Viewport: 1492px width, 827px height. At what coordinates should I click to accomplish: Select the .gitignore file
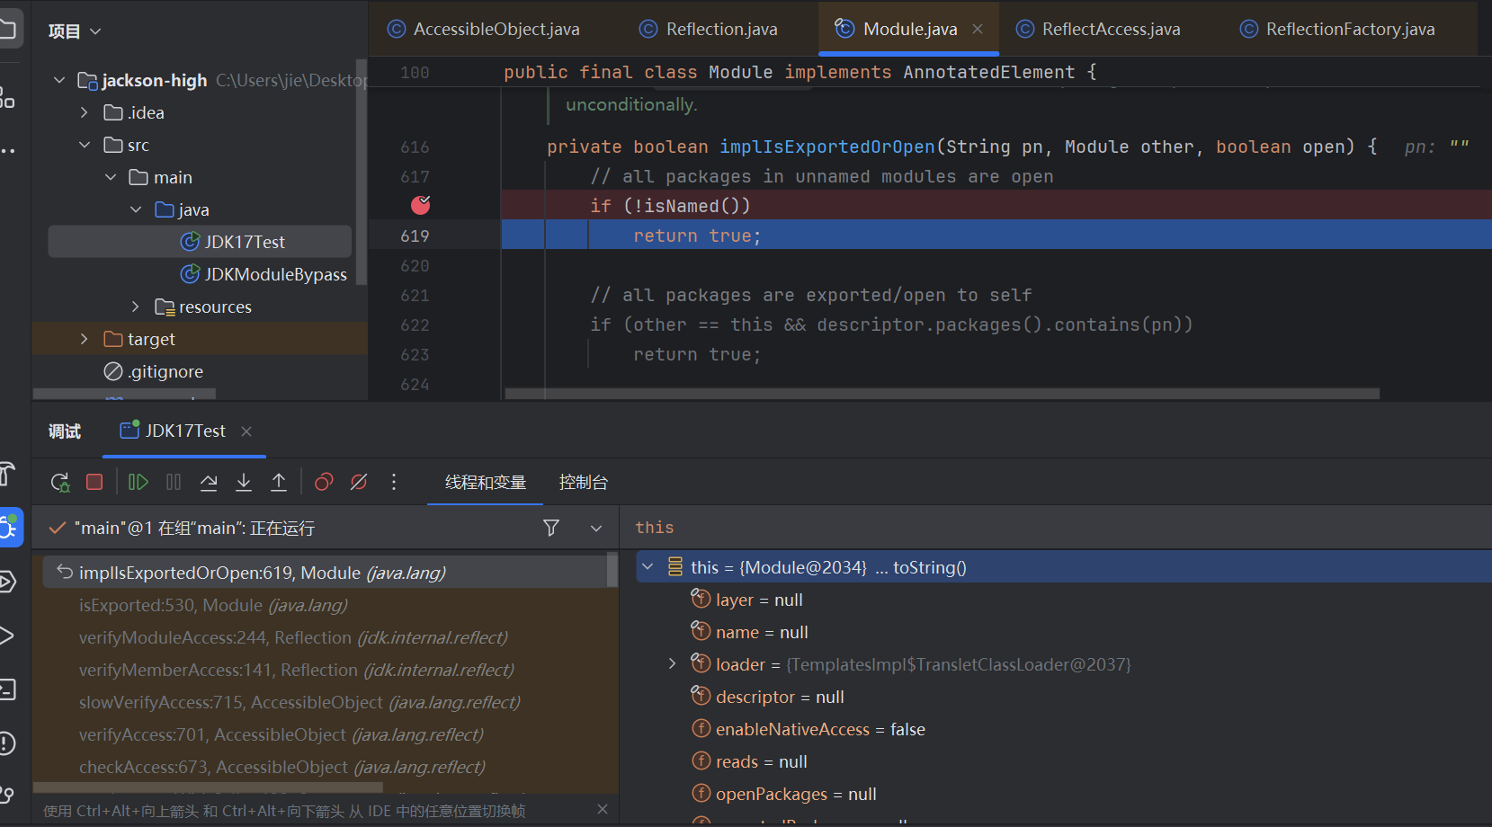(154, 371)
